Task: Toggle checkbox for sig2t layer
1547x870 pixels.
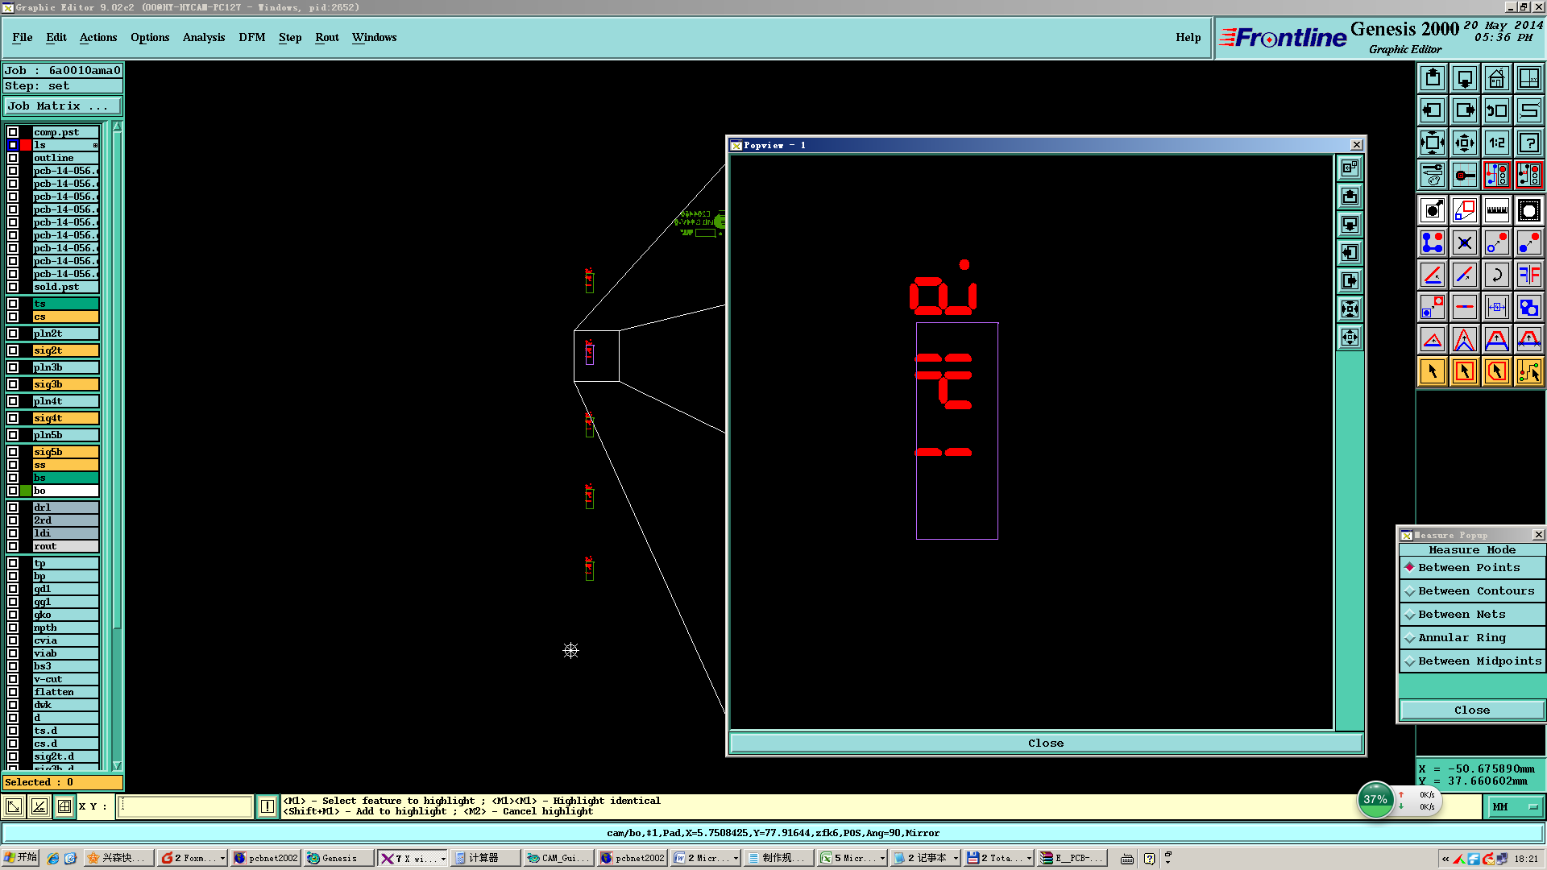Action: (13, 350)
